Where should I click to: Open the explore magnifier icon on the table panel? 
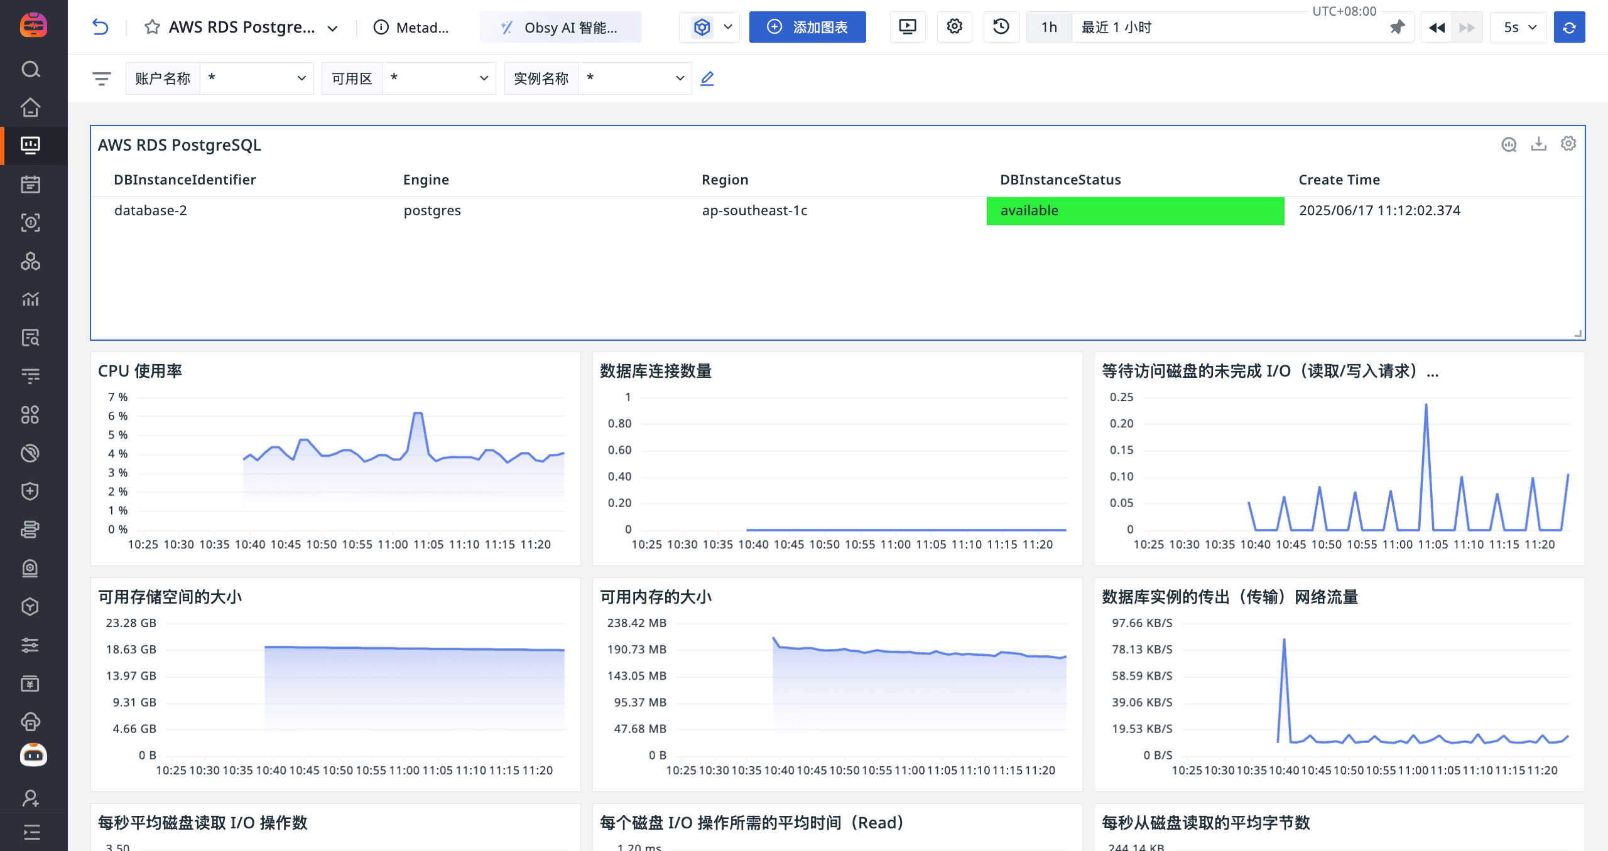tap(1509, 144)
